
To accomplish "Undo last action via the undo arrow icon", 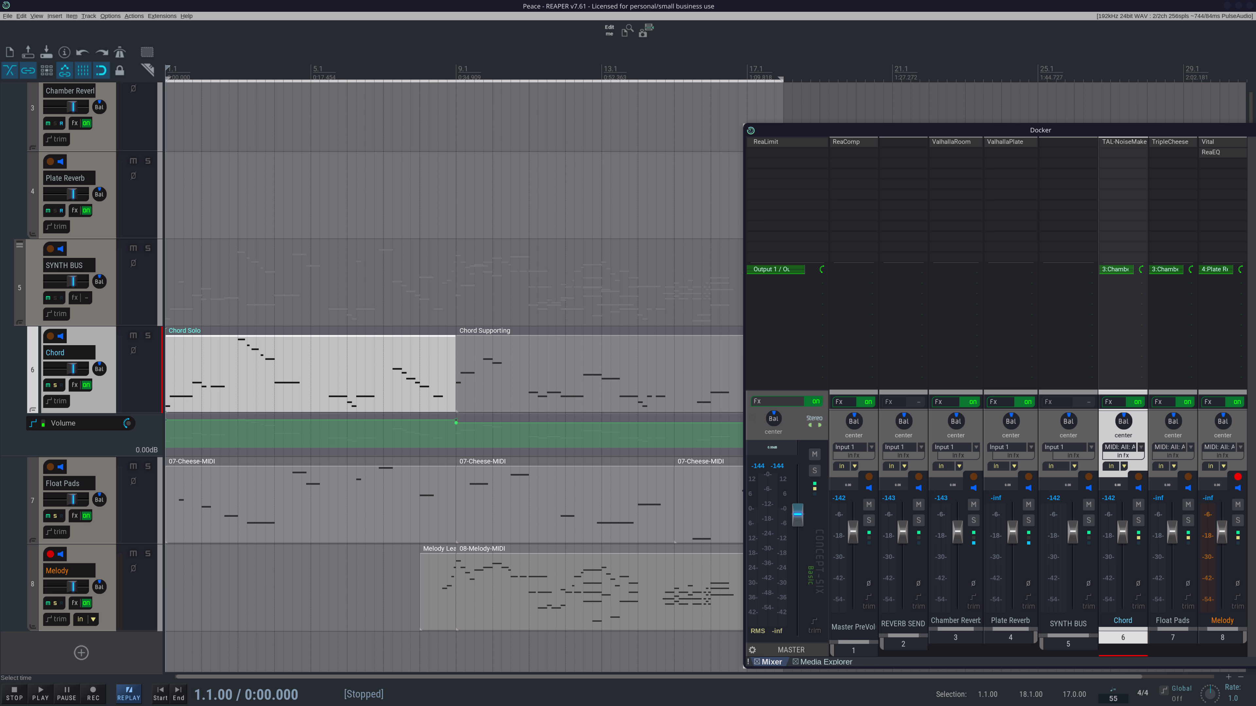I will [83, 52].
